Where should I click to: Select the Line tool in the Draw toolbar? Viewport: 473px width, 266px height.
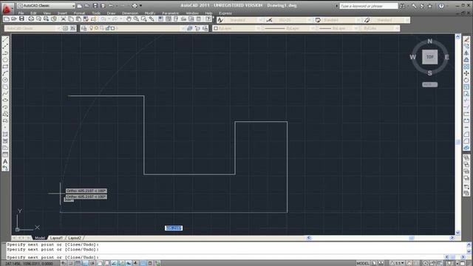point(5,39)
